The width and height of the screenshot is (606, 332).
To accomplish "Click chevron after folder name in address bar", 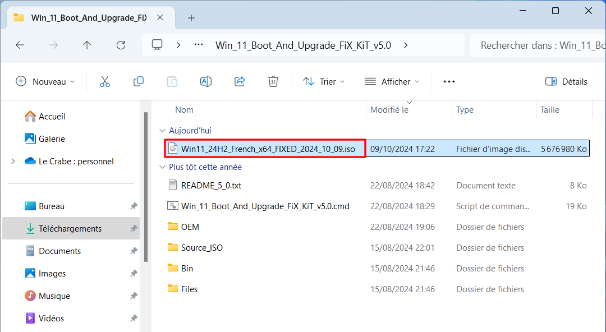I will (x=406, y=45).
